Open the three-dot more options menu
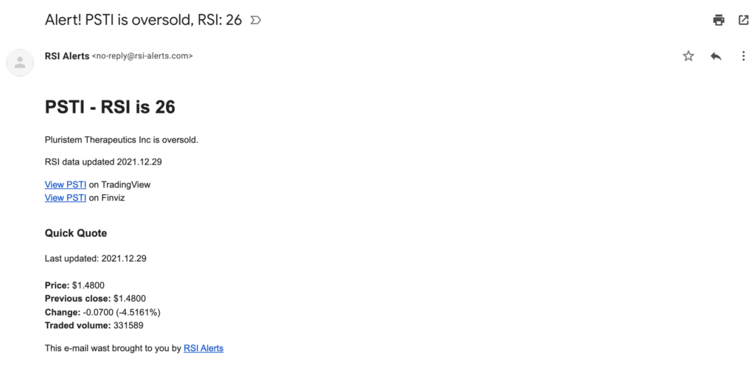 pos(743,56)
